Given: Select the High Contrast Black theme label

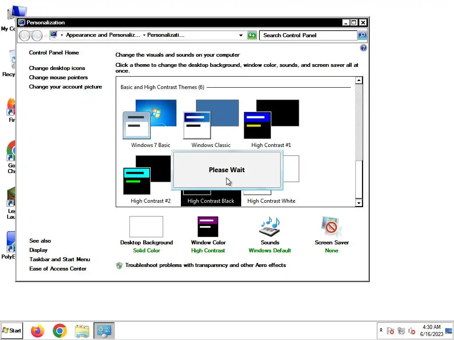Looking at the screenshot, I should point(211,201).
